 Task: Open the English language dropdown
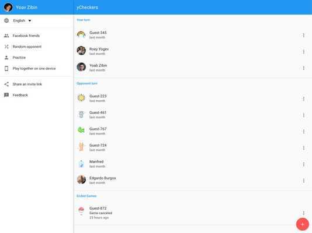(22, 20)
